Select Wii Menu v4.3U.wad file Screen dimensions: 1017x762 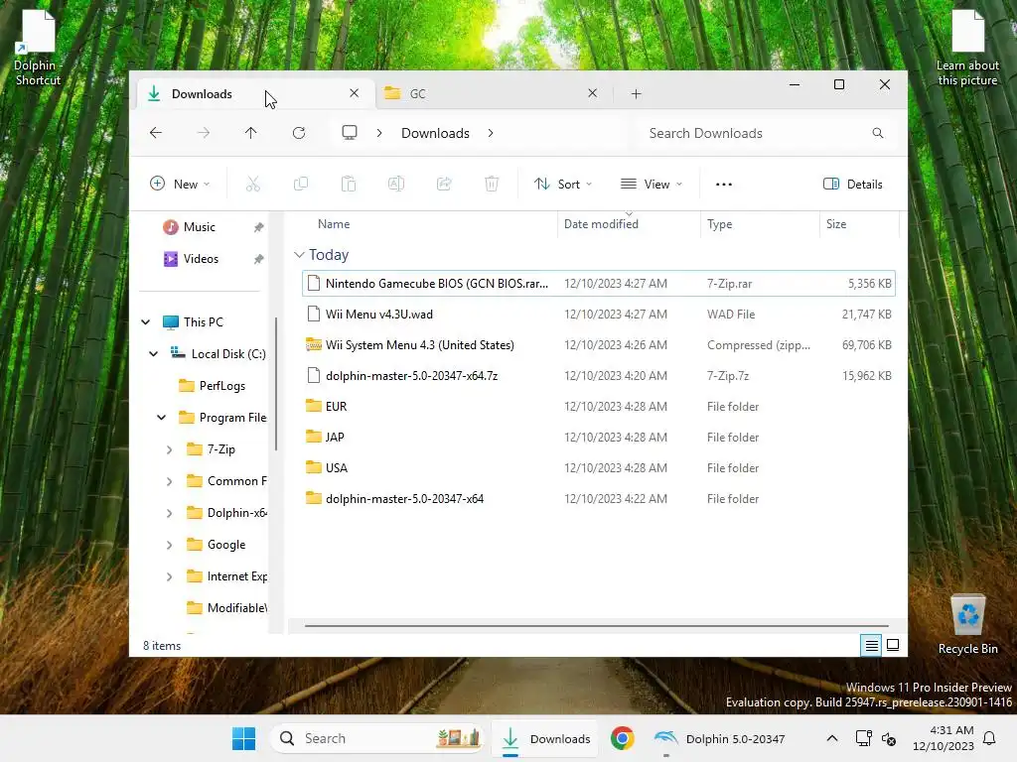pyautogui.click(x=599, y=315)
